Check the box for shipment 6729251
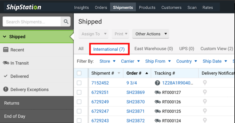 [79, 92]
